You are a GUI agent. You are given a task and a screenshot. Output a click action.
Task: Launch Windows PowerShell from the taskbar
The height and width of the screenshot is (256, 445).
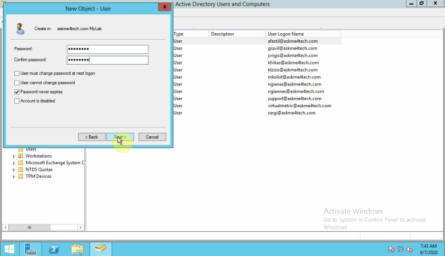tap(54, 248)
